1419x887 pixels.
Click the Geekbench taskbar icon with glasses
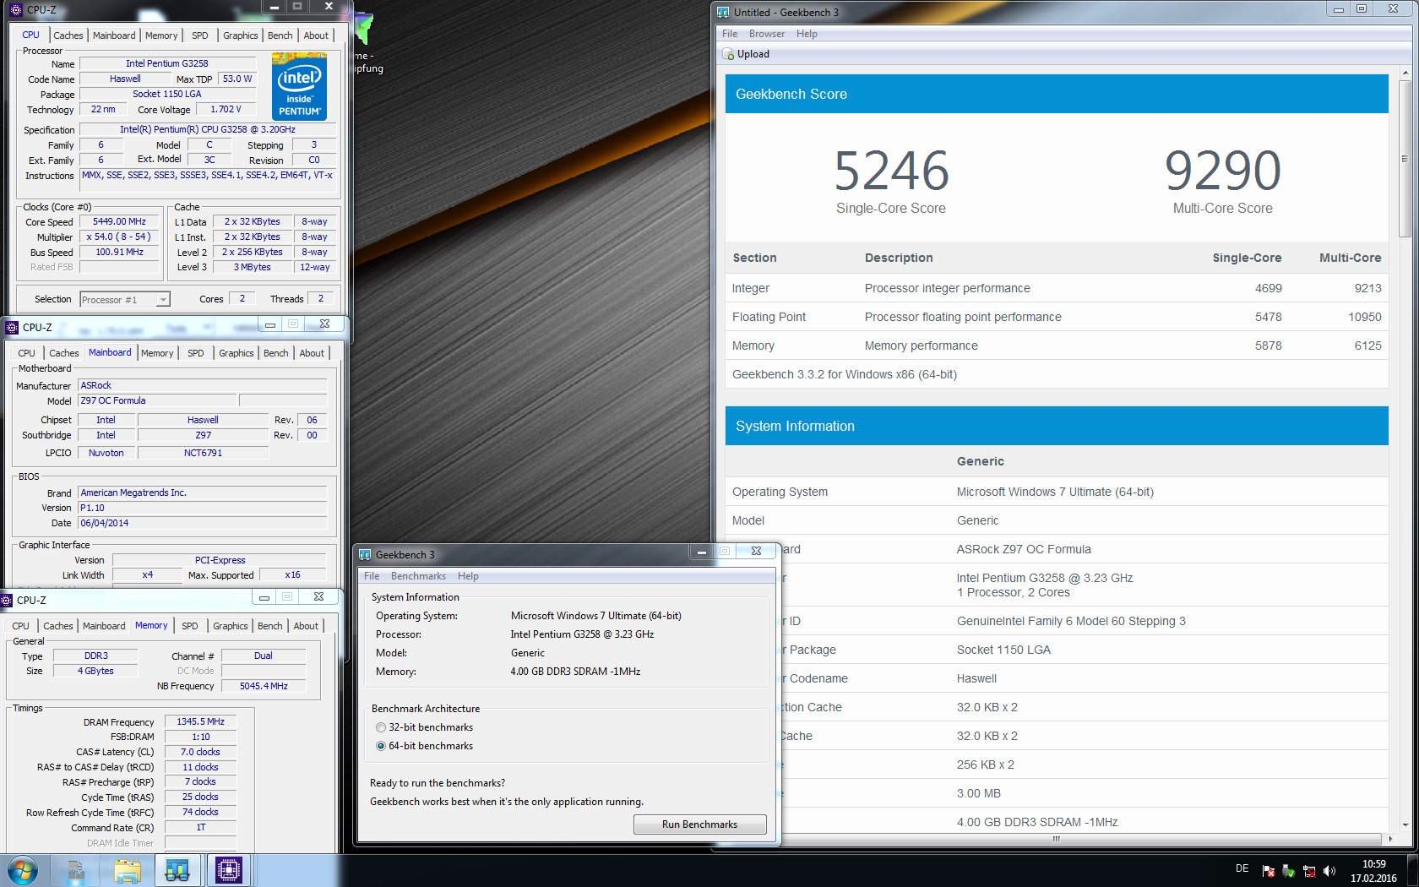pyautogui.click(x=177, y=870)
